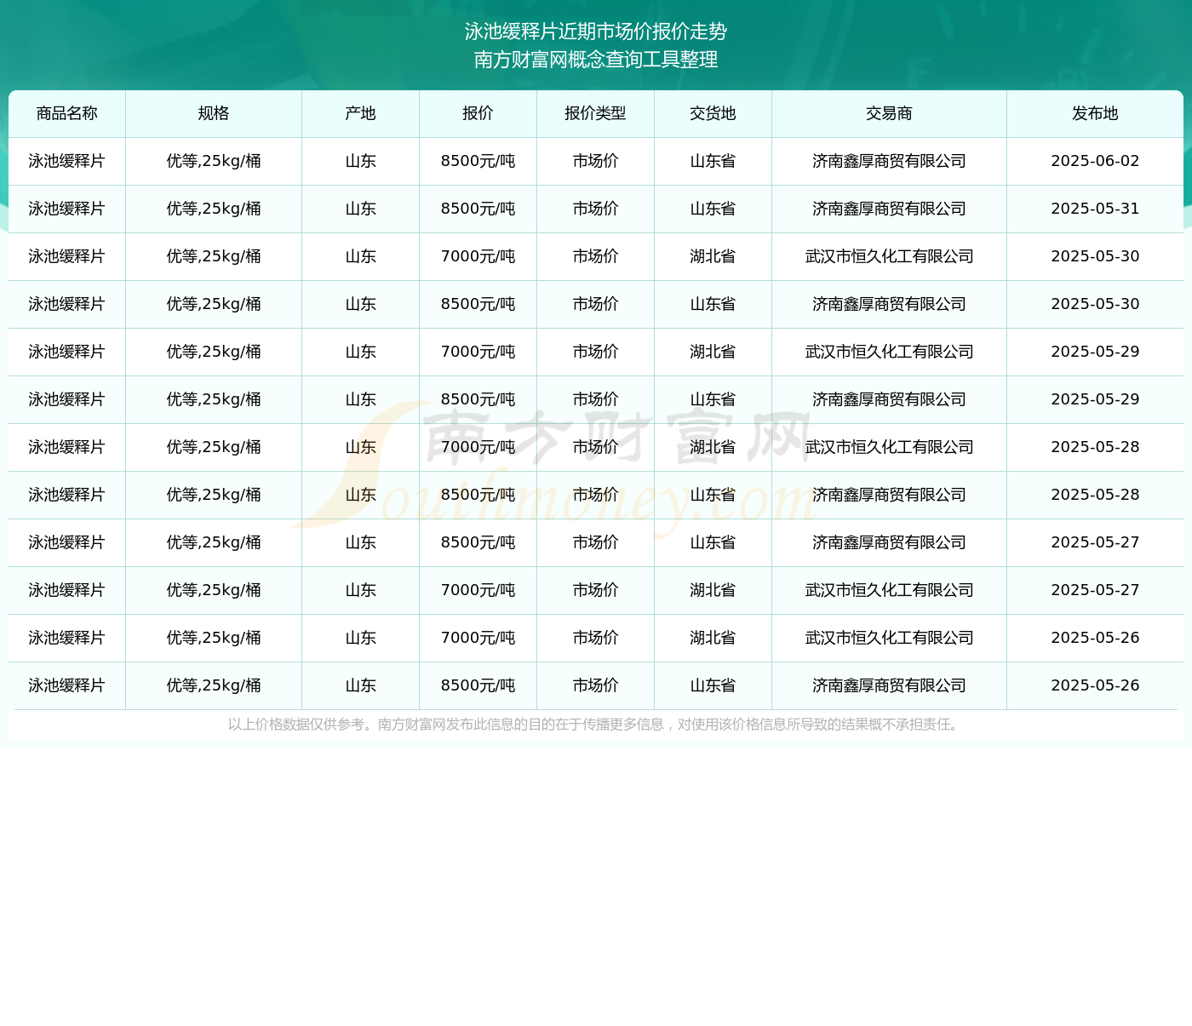Select 济南鑫厚商贸有限公司 in the 2025-06-02 row

pyautogui.click(x=889, y=161)
